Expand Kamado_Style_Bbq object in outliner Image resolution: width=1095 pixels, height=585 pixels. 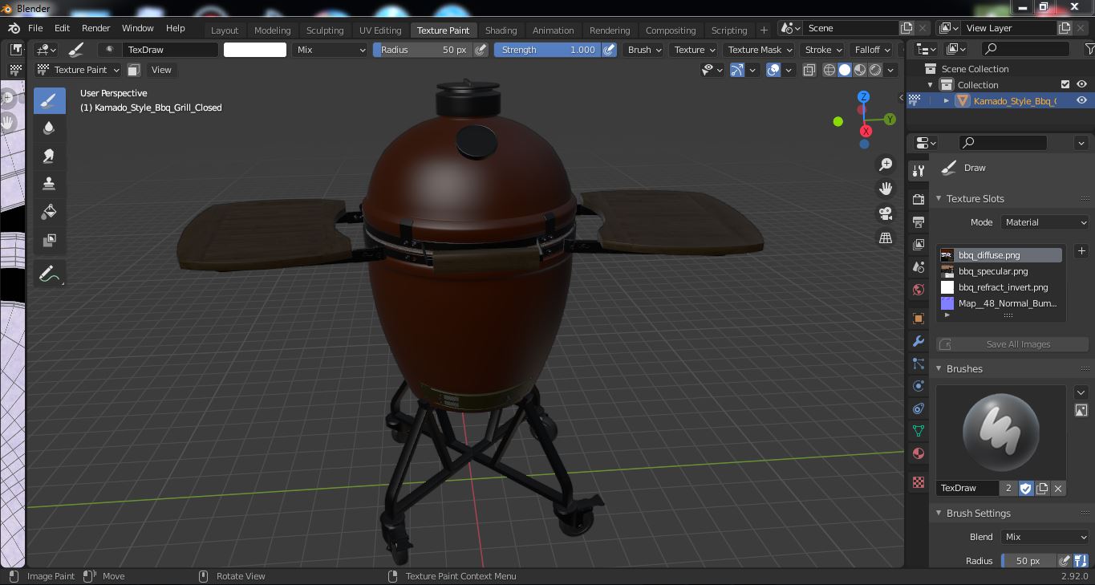click(947, 101)
